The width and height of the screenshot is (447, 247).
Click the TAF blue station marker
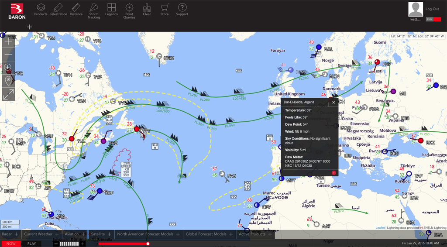pyautogui.click(x=409, y=174)
